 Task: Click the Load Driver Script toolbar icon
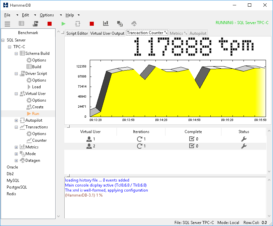pyautogui.click(x=36, y=23)
